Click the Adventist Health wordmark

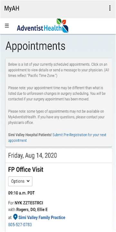(x=39, y=28)
